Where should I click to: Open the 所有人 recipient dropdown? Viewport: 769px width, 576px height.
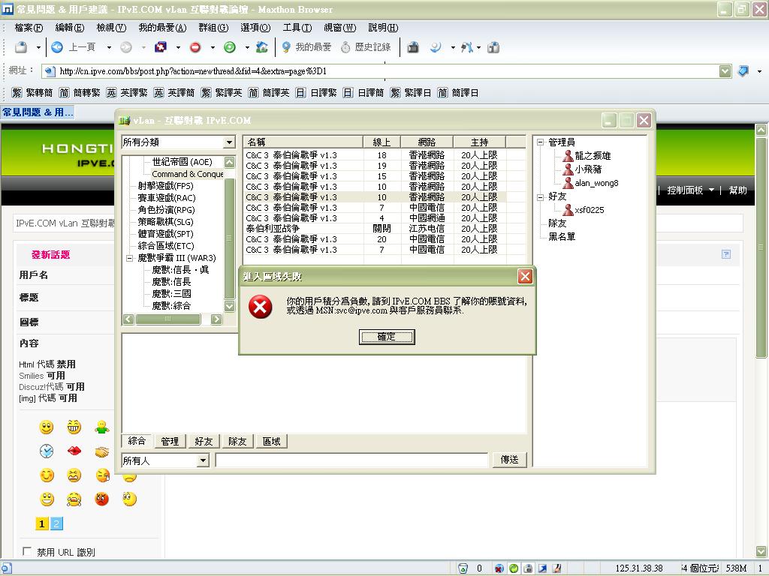tap(203, 460)
